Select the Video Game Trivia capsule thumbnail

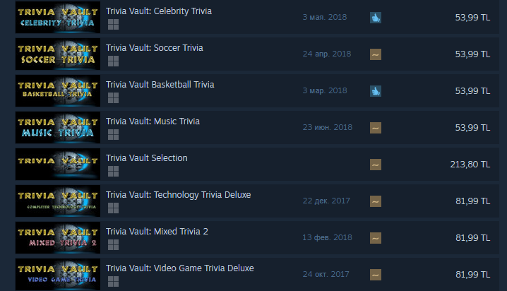pos(58,274)
